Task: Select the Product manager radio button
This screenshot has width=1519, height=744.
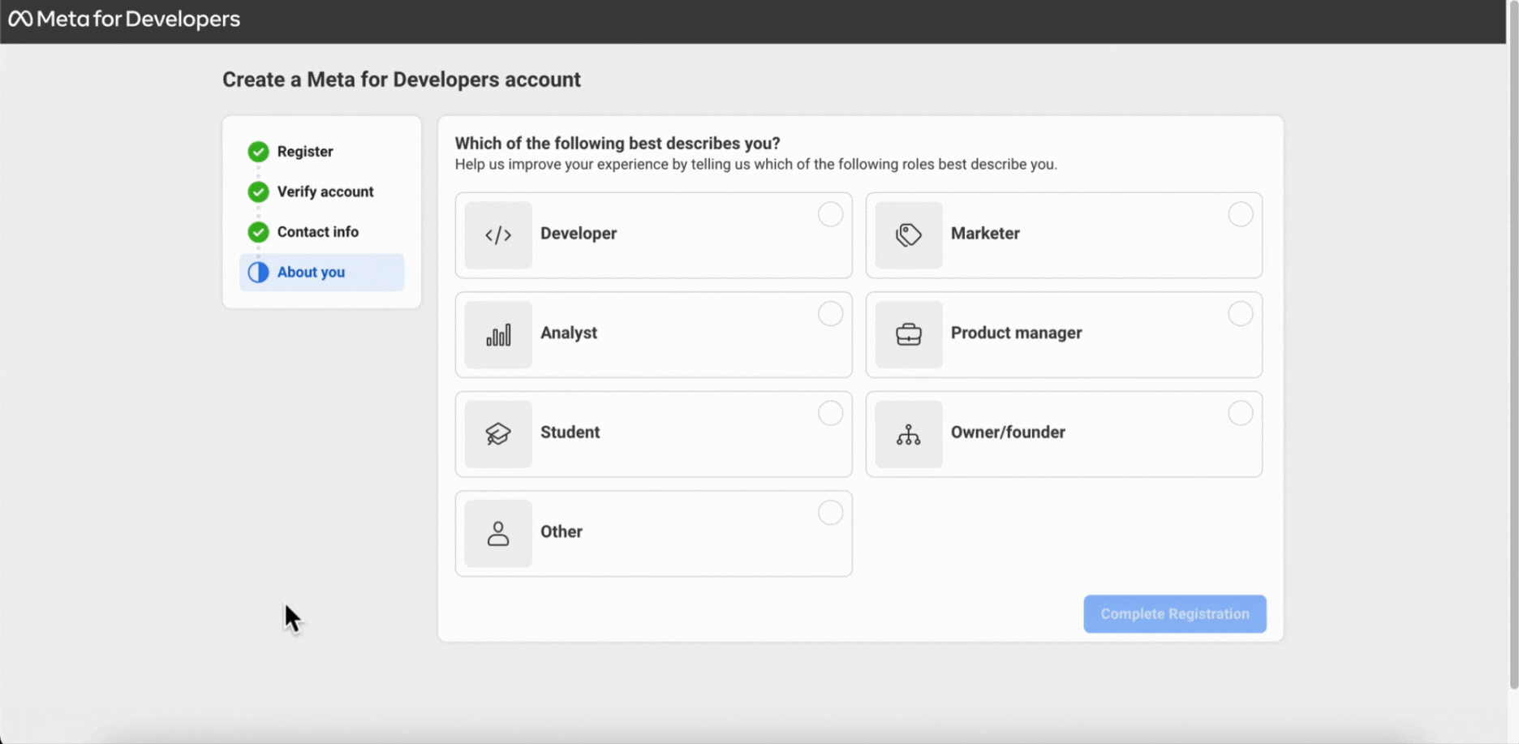Action: click(1240, 314)
